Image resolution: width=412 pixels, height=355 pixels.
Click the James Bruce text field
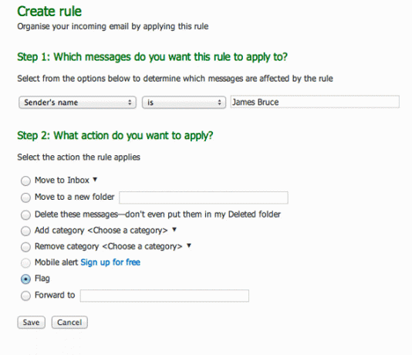(315, 102)
